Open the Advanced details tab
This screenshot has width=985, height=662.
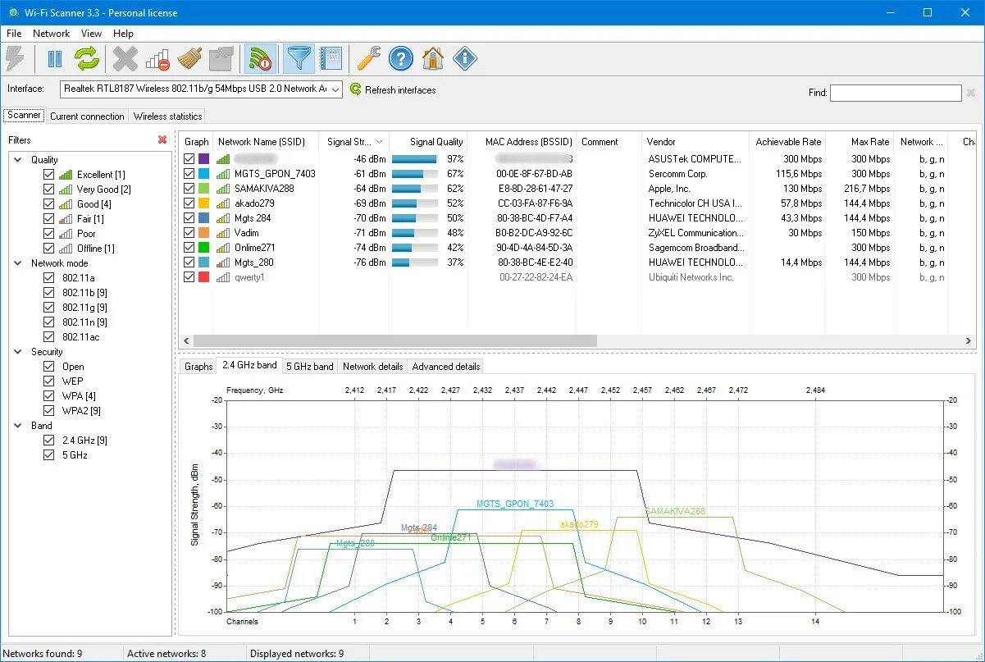pos(445,366)
